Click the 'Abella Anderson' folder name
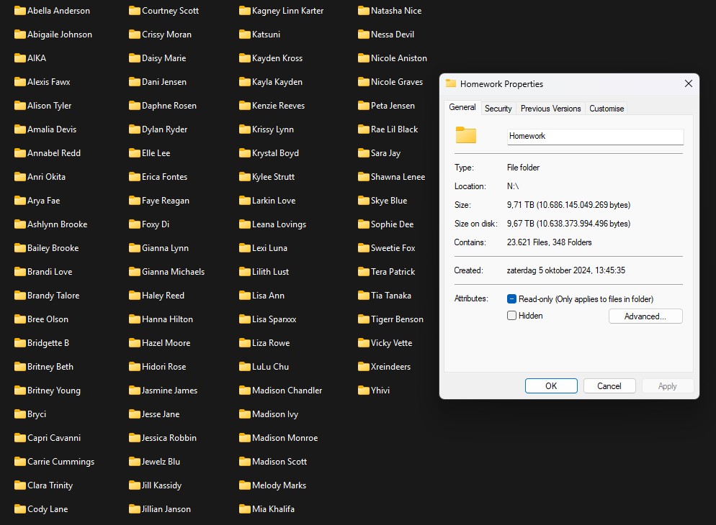716x525 pixels. tap(58, 11)
